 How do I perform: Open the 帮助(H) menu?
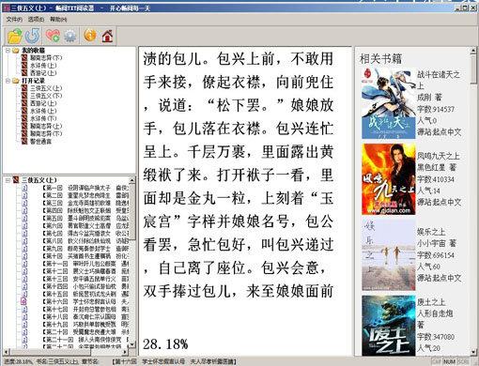(x=58, y=20)
